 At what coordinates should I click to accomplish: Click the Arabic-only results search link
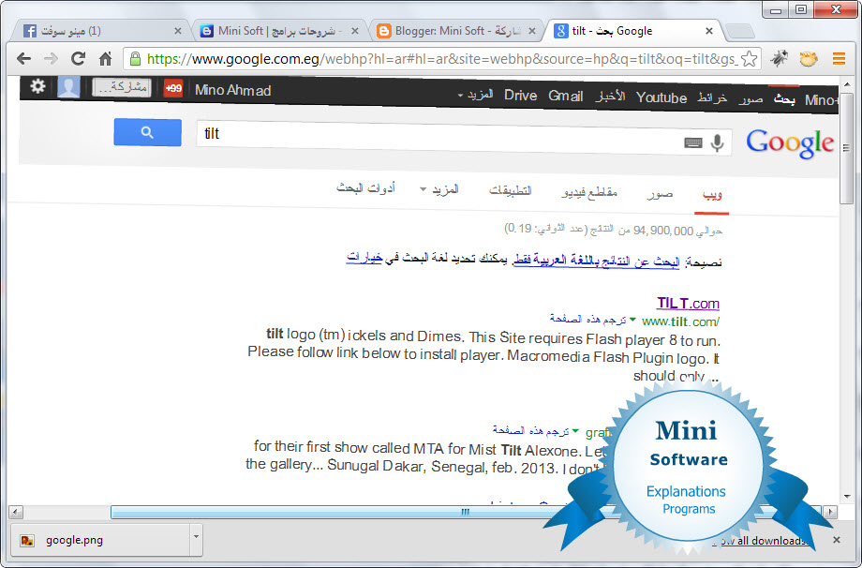pos(596,262)
